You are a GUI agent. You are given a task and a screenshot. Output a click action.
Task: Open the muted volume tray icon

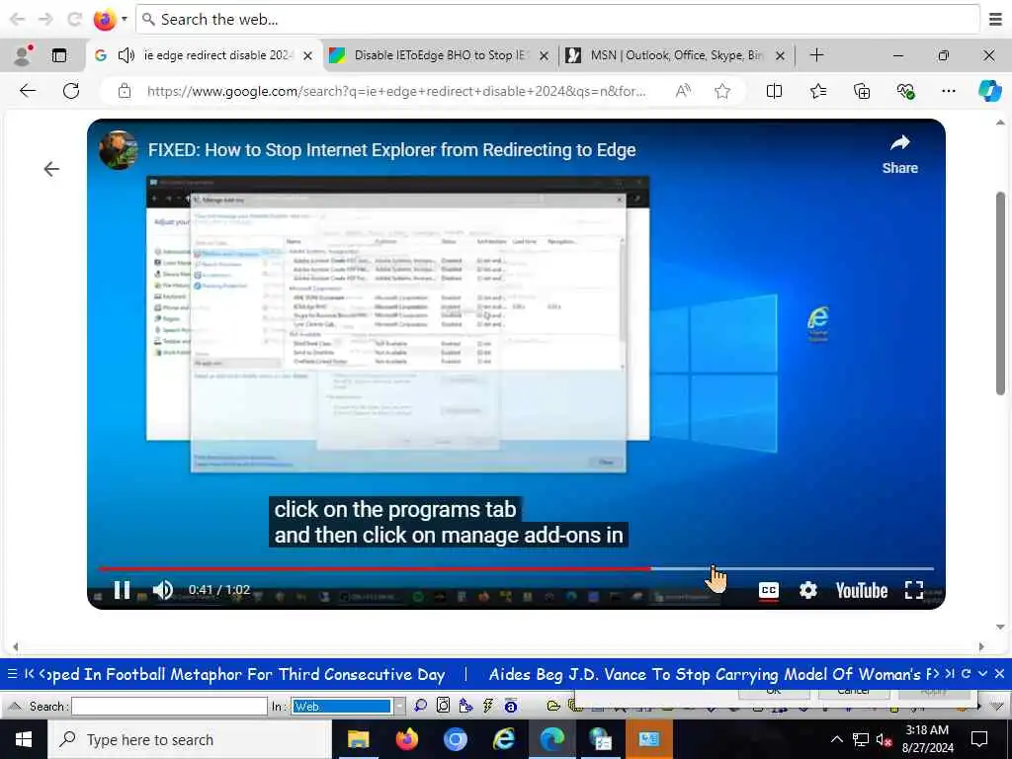(885, 739)
